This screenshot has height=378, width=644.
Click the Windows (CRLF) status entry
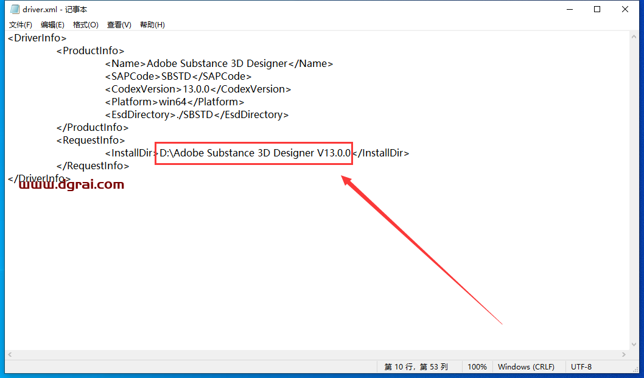pyautogui.click(x=526, y=367)
